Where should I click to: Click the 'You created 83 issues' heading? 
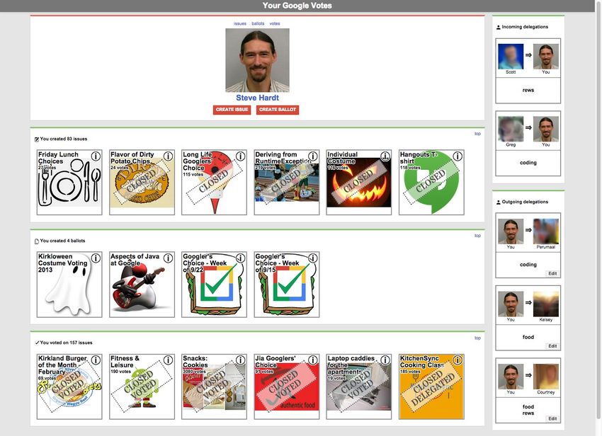tap(63, 139)
